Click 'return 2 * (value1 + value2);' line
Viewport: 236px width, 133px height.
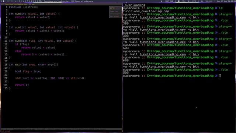click(x=44, y=54)
